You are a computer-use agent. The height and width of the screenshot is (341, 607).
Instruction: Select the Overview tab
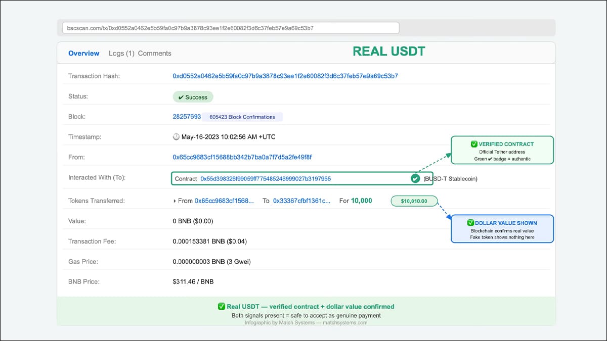(83, 53)
